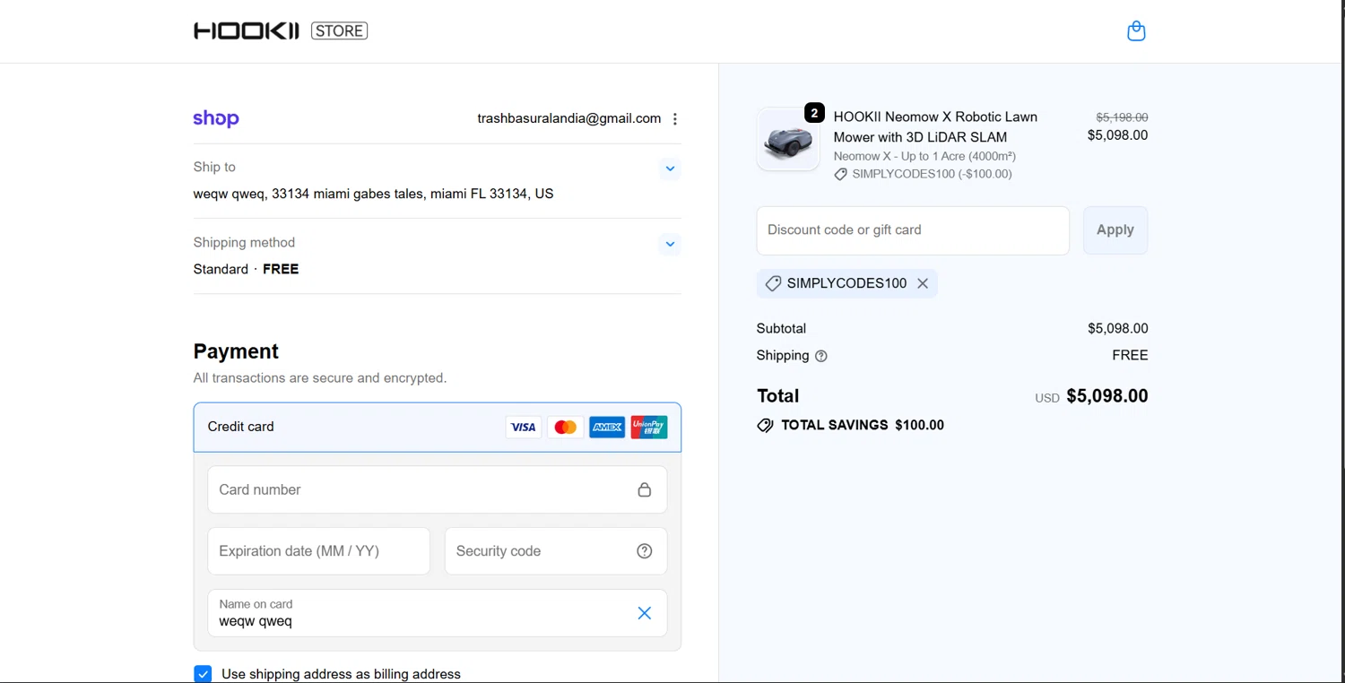Click the SIMPLYCODES100 (-$100.00) line item text
Image resolution: width=1345 pixels, height=683 pixels.
tap(933, 175)
